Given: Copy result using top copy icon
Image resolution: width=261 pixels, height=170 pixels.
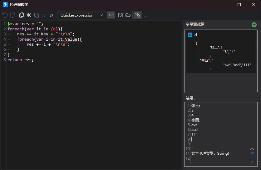Looking at the screenshot, I should point(252,151).
